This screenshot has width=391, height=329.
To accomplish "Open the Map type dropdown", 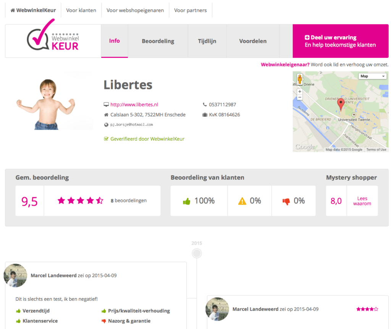I will [373, 76].
